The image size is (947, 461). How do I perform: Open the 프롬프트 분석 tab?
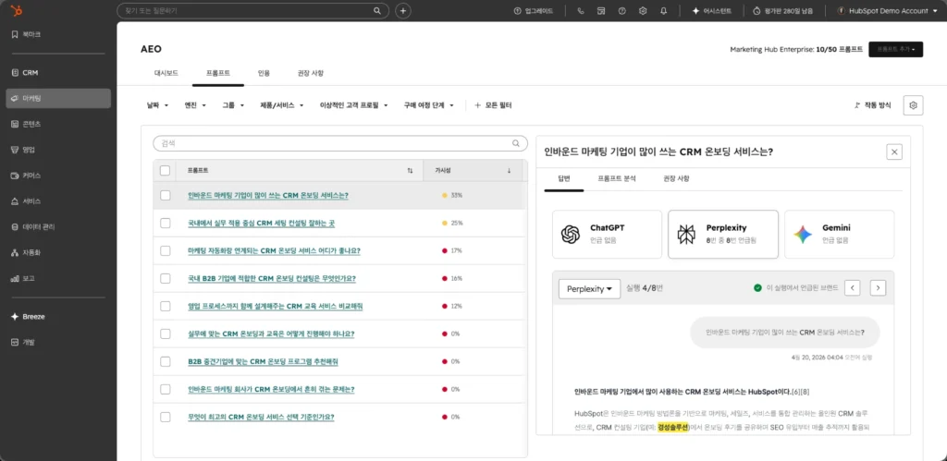(x=617, y=178)
